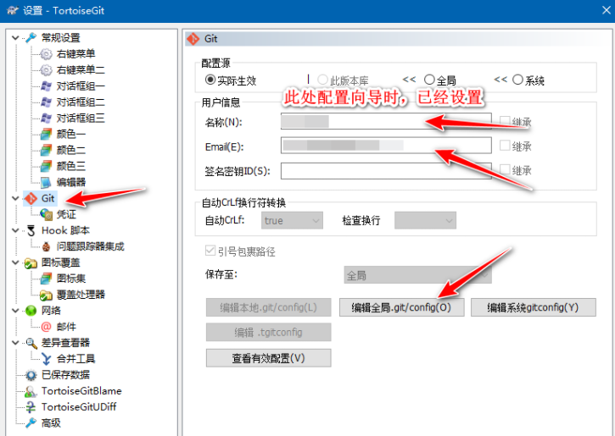Click the windows icon beside 对话框组二
This screenshot has width=615, height=436.
[x=46, y=102]
